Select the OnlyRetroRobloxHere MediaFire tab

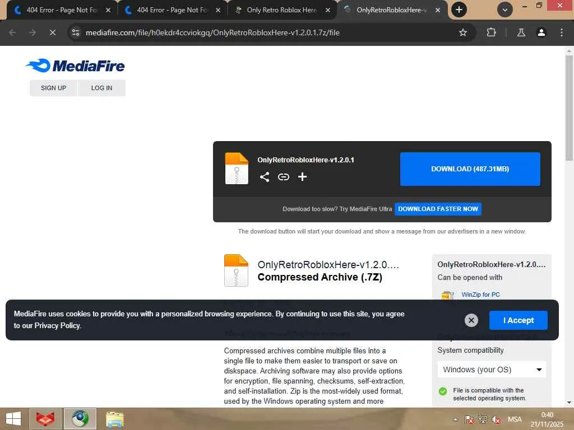(392, 10)
